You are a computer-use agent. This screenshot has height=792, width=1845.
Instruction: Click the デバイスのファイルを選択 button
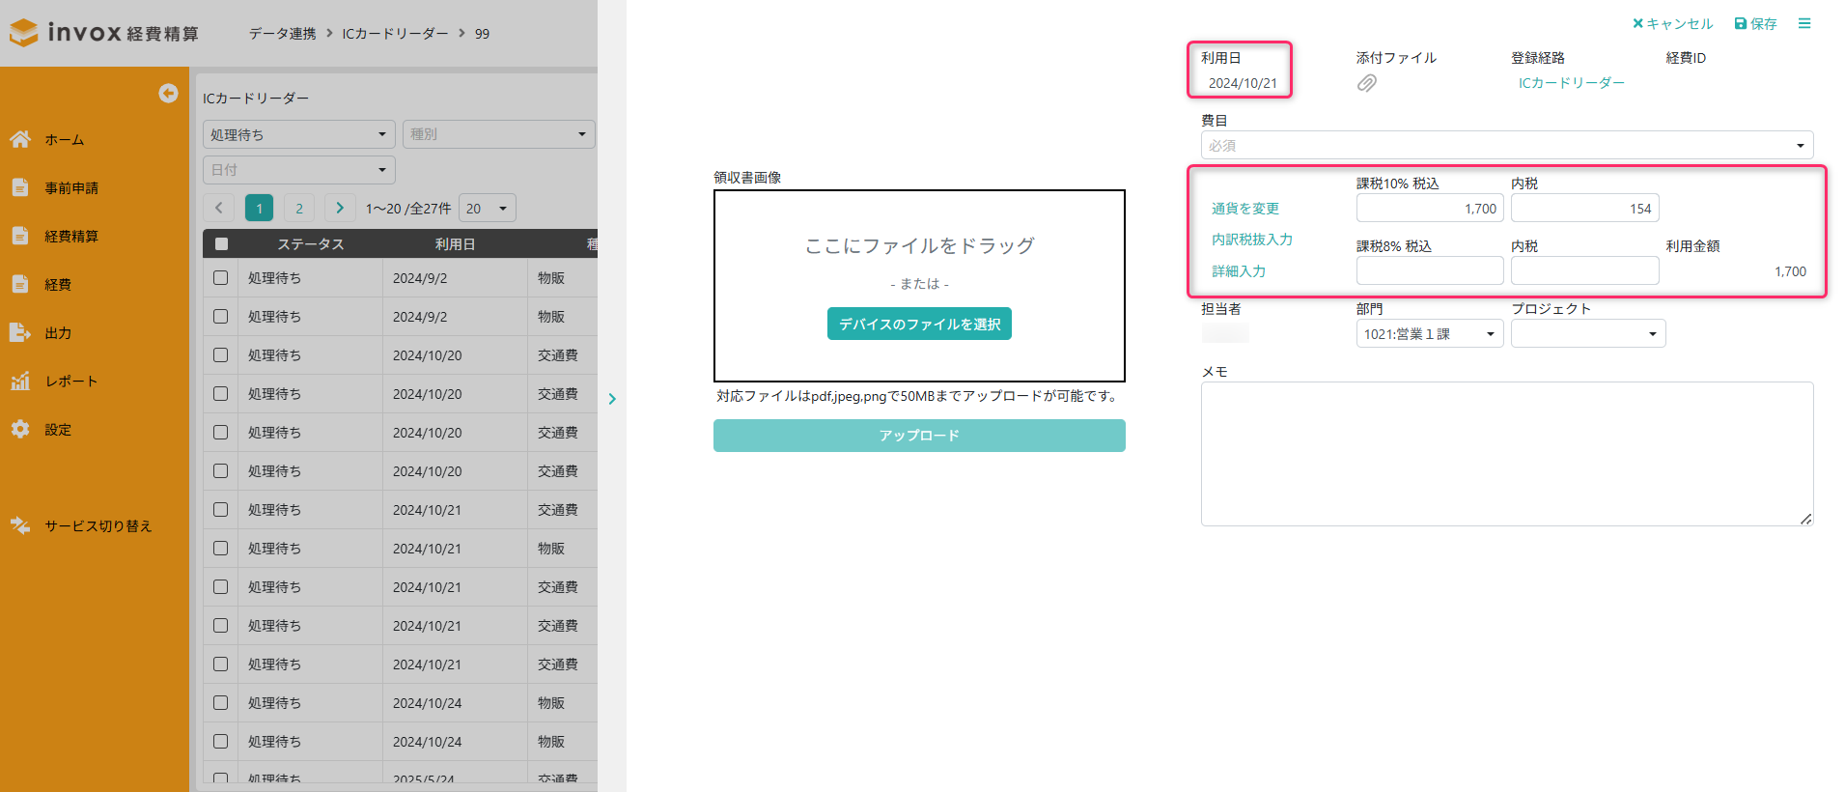point(919,325)
